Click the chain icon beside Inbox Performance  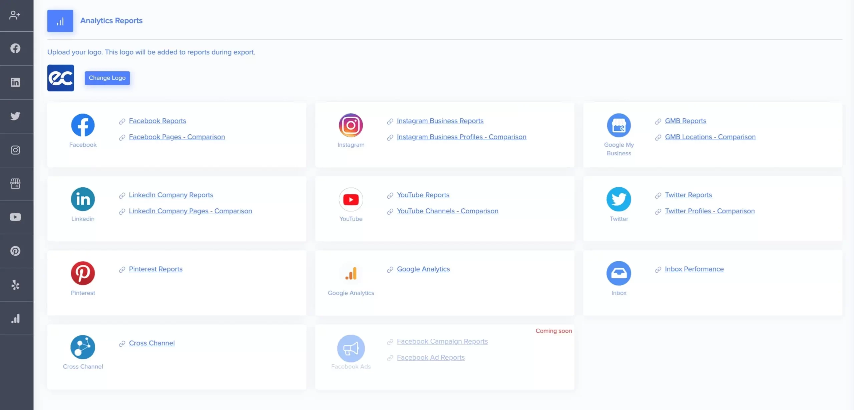658,269
